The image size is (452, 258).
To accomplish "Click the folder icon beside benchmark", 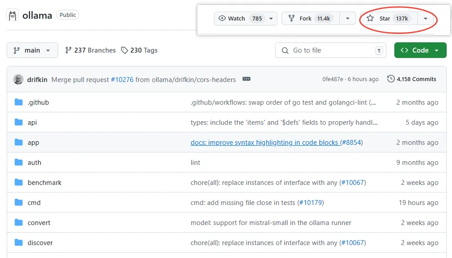I will tap(19, 182).
